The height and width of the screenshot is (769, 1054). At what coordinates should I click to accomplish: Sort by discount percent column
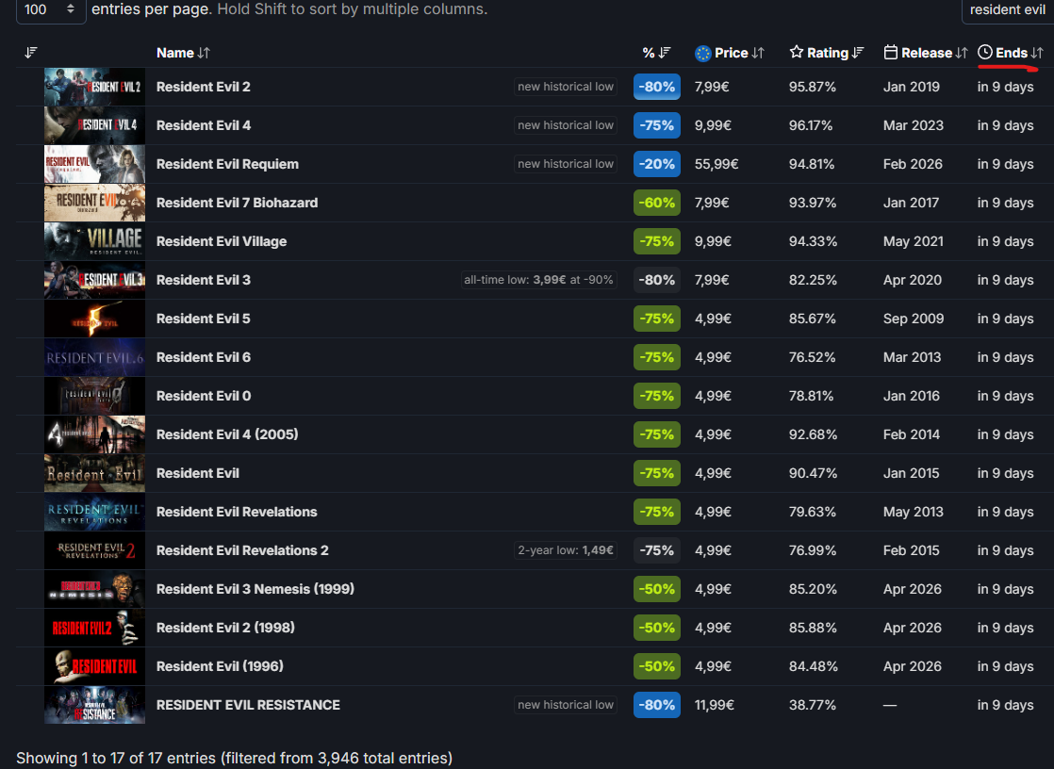point(656,53)
